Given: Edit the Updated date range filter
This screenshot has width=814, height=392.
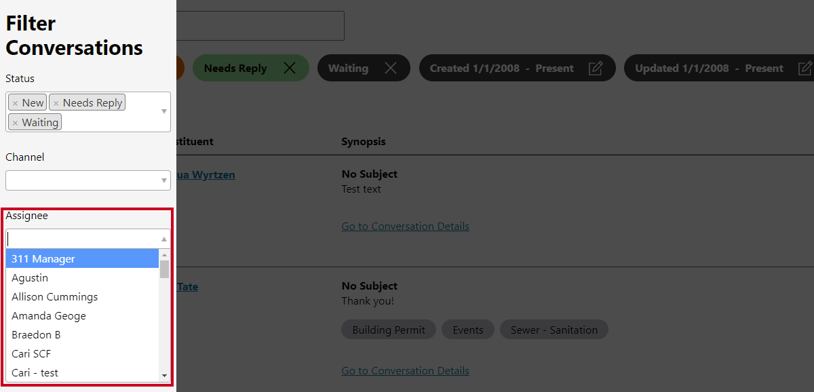Looking at the screenshot, I should point(805,68).
